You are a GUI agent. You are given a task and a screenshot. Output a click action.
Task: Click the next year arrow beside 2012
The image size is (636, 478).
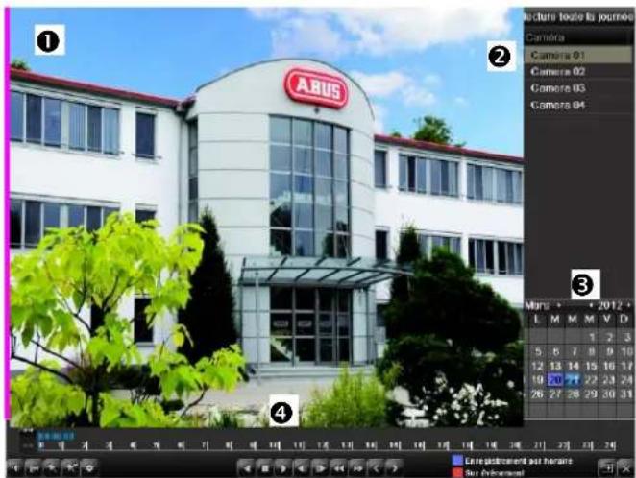[628, 305]
